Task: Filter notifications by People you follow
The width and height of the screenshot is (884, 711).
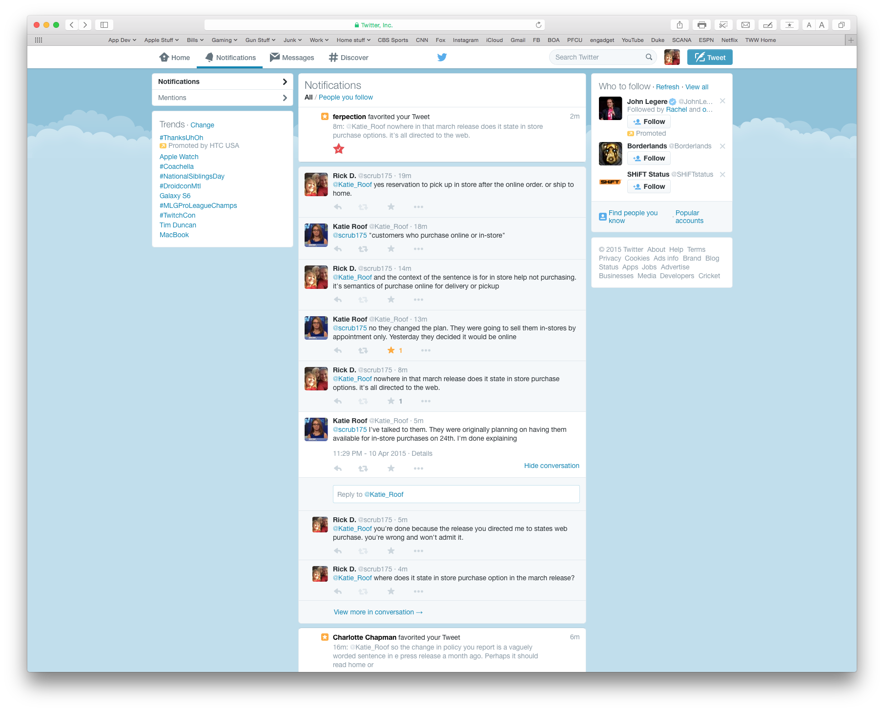Action: [346, 97]
